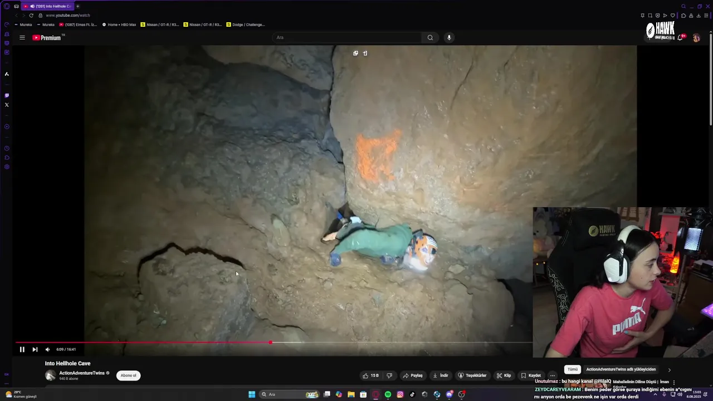Open YouTube notifications bell
The width and height of the screenshot is (713, 401).
pos(680,37)
